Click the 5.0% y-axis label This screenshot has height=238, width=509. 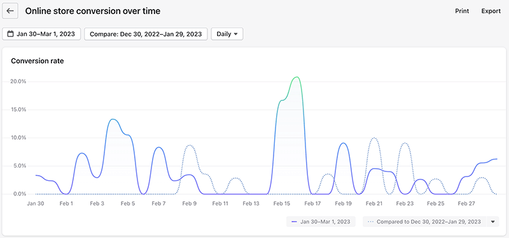(20, 166)
